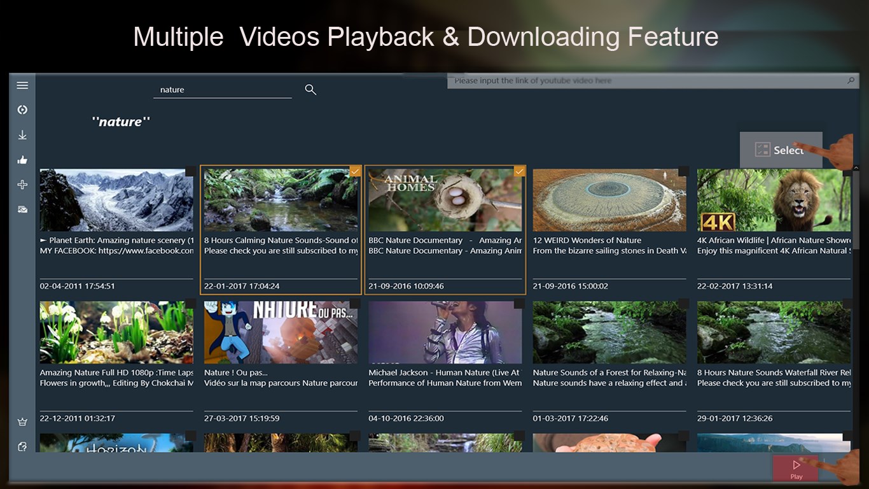Uncheck the BBC Nature Documentary card checkbox

pos(519,171)
